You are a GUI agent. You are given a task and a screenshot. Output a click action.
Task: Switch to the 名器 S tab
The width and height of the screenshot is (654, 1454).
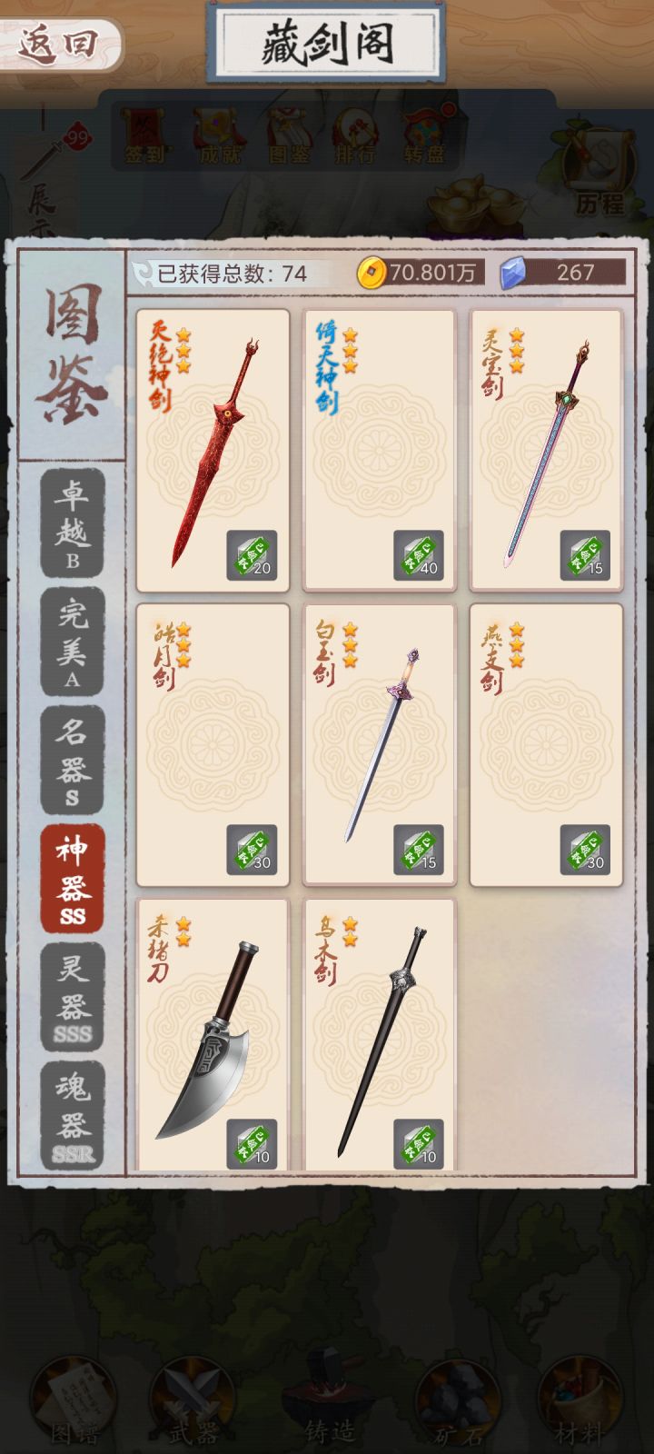[72, 761]
